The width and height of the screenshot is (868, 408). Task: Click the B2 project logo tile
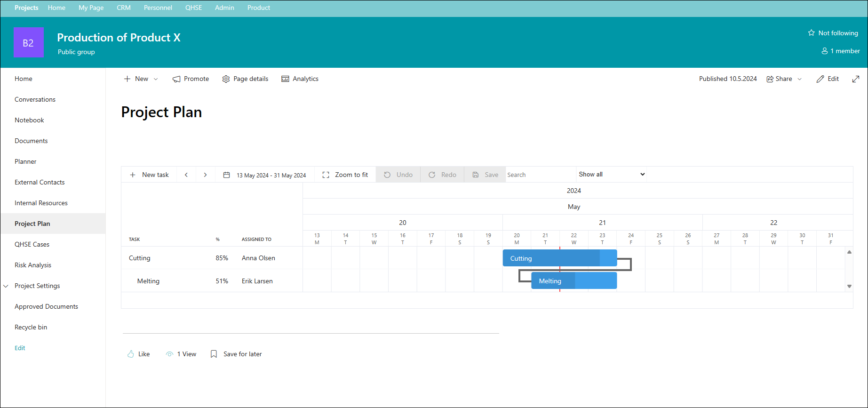(x=29, y=42)
